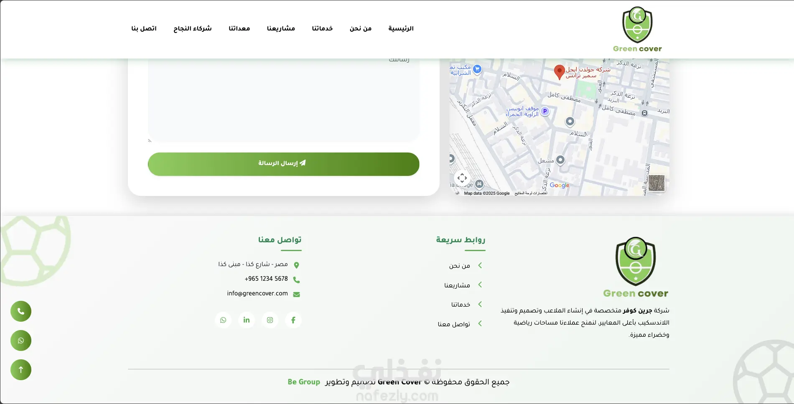Screen dimensions: 794x404
Task: Click the chevron beside footer مشاريعنا
Action: pos(480,285)
